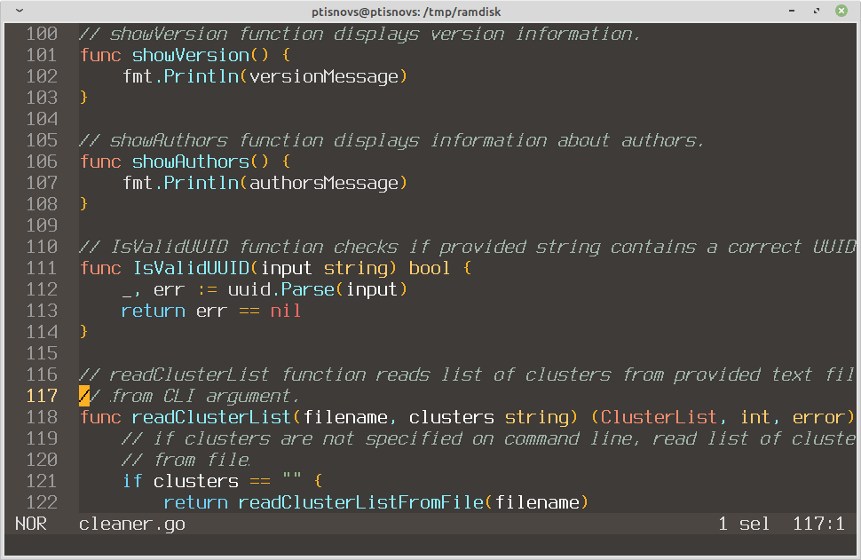Click IsValidUUID in the function declaration

point(191,269)
